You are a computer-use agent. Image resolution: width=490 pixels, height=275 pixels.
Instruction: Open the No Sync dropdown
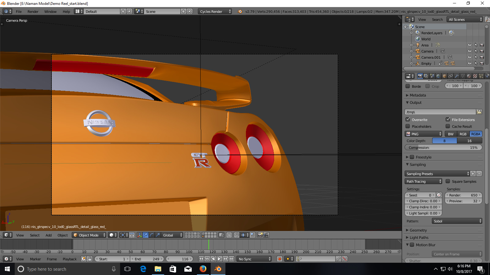click(254, 259)
